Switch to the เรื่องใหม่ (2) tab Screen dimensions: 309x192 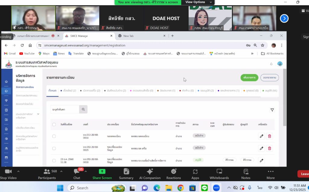[x=68, y=91]
